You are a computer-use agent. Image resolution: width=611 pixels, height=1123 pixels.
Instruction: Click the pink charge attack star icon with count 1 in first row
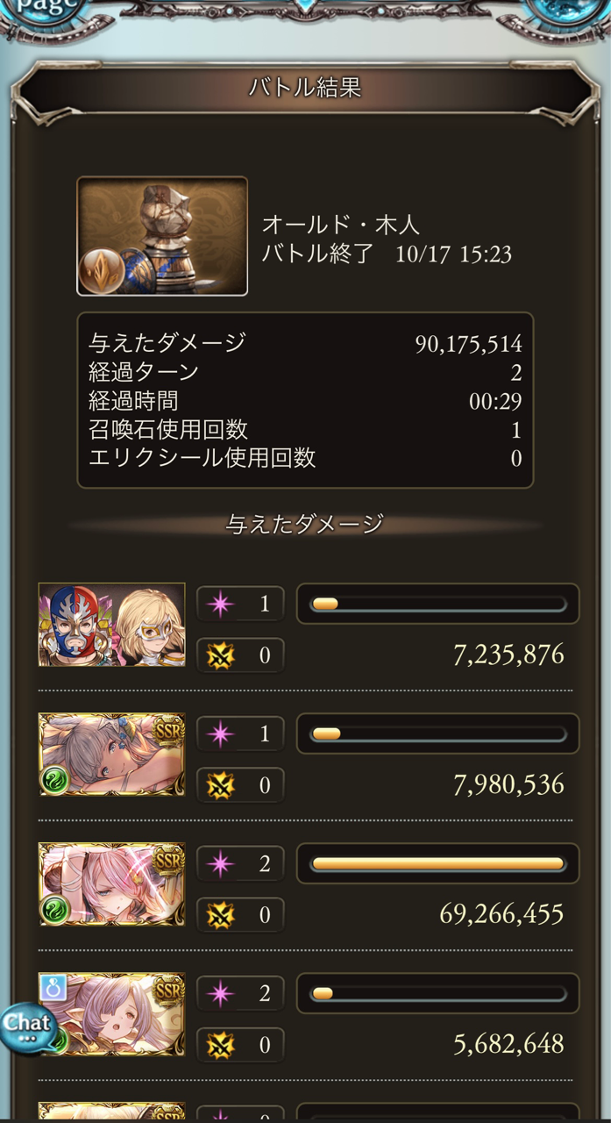pyautogui.click(x=219, y=604)
